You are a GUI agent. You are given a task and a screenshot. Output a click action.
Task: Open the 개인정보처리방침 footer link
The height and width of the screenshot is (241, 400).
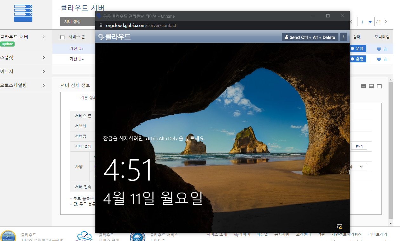[x=346, y=234]
